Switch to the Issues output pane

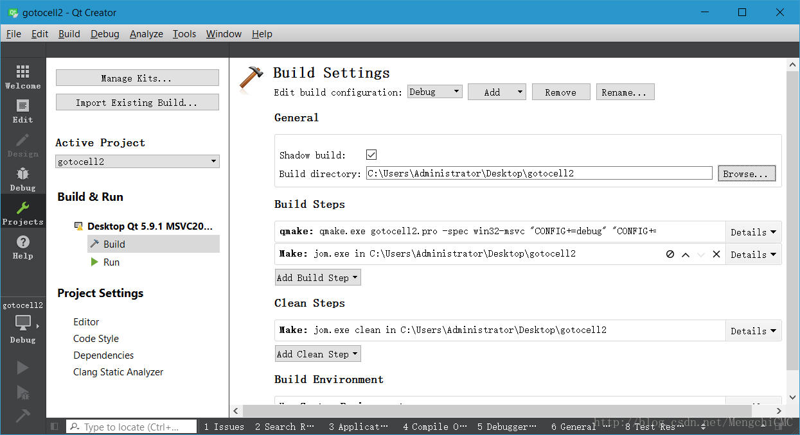224,427
